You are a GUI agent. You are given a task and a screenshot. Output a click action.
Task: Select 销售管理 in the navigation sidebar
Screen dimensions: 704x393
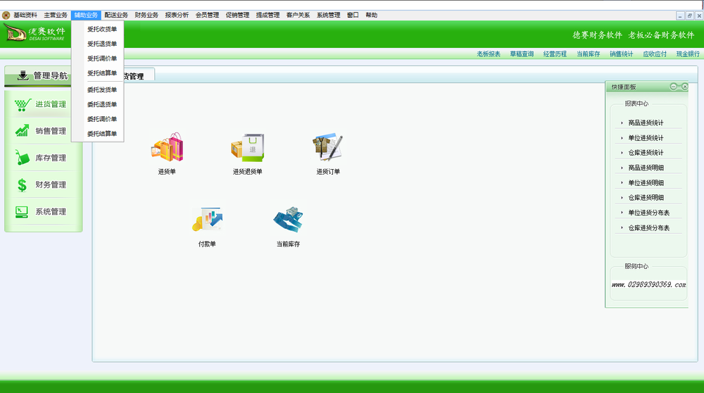click(x=43, y=131)
